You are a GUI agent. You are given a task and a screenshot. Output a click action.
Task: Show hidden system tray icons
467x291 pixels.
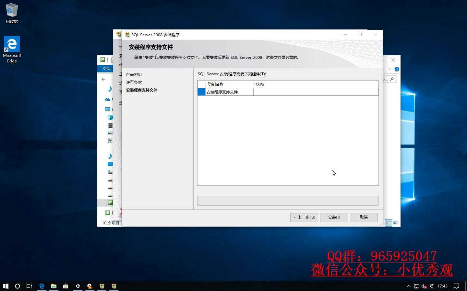pyautogui.click(x=409, y=286)
